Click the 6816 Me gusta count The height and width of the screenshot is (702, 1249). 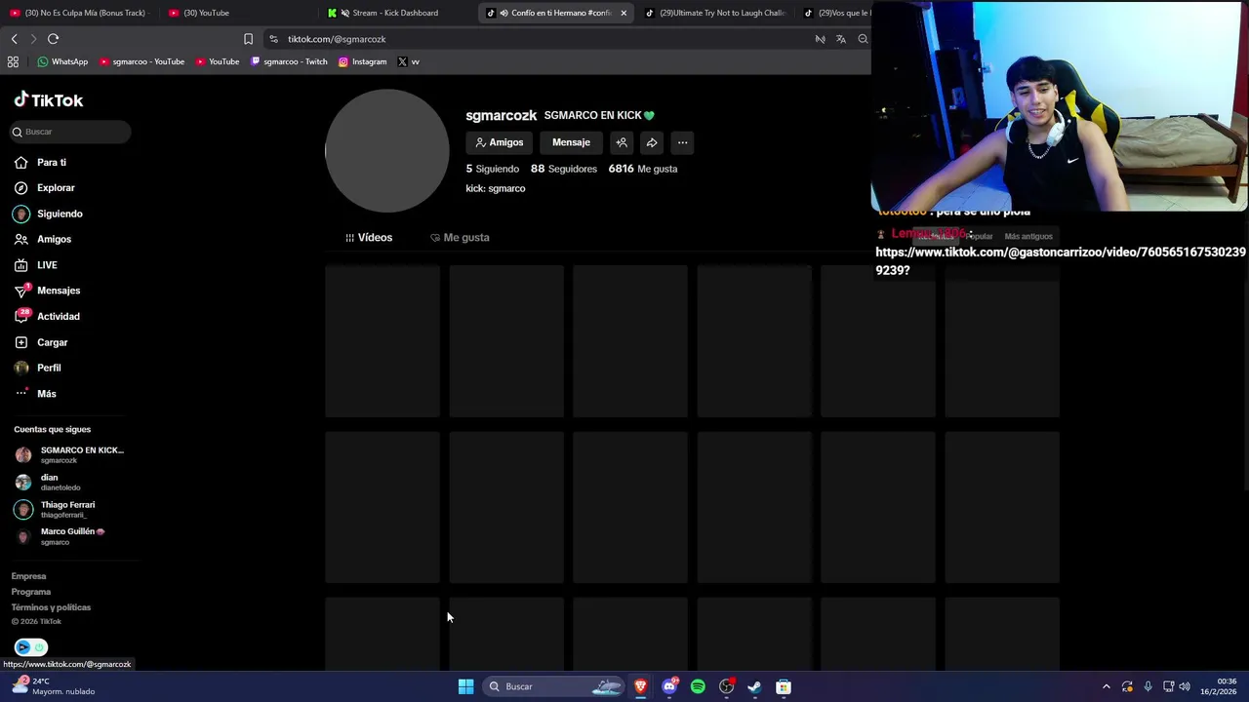(643, 169)
